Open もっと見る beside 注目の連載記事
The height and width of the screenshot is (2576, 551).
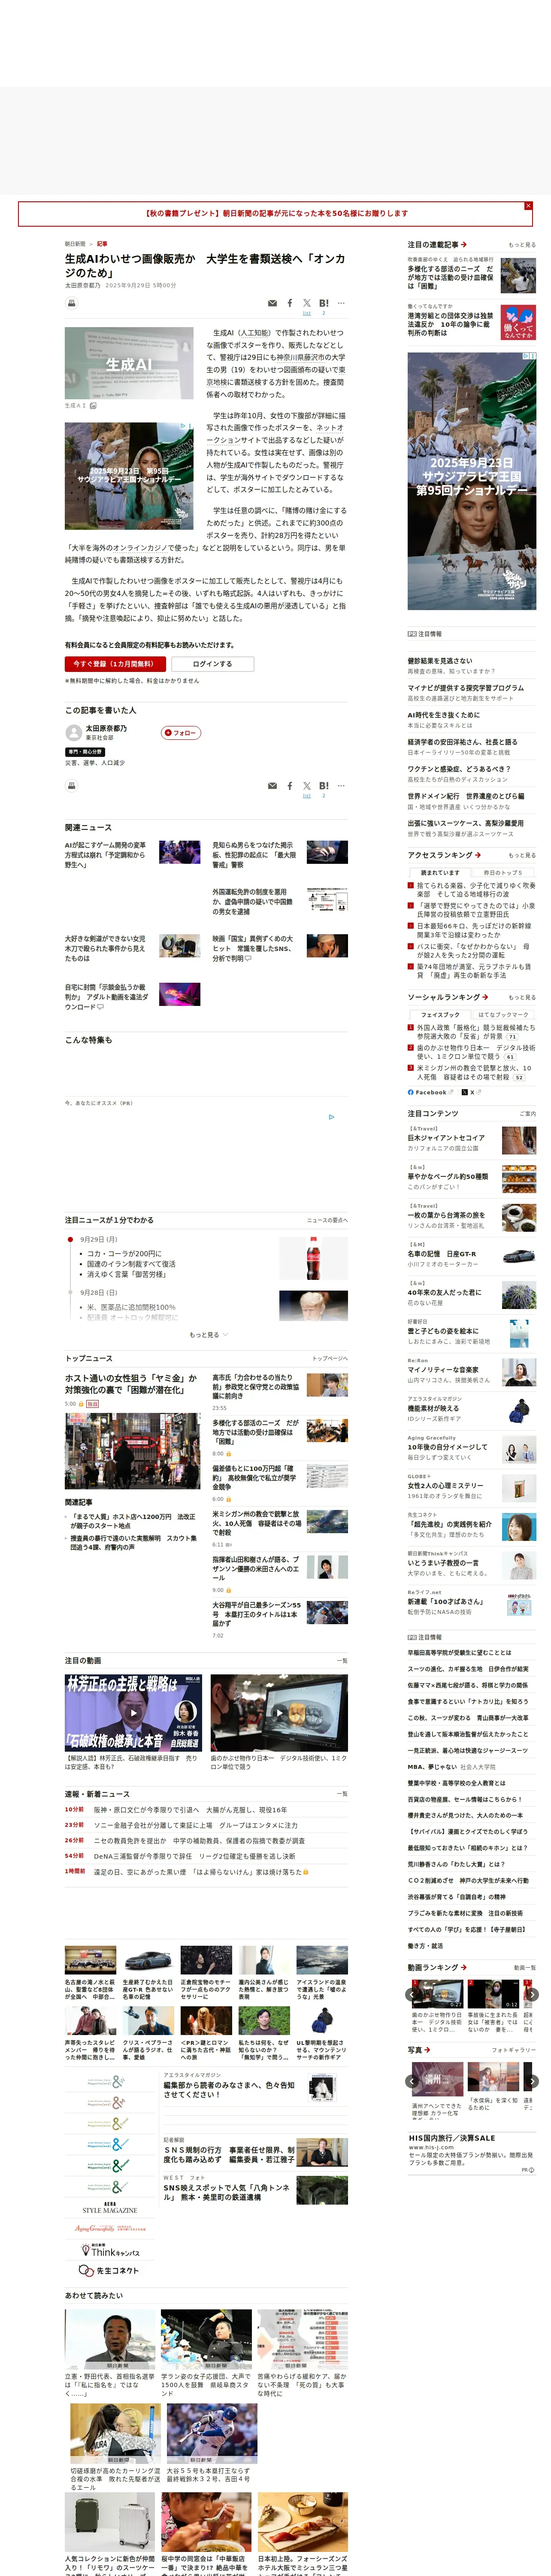(x=522, y=245)
